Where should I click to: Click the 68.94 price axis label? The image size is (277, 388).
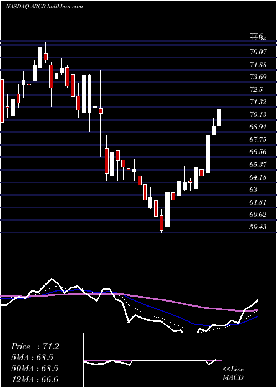(x=259, y=127)
